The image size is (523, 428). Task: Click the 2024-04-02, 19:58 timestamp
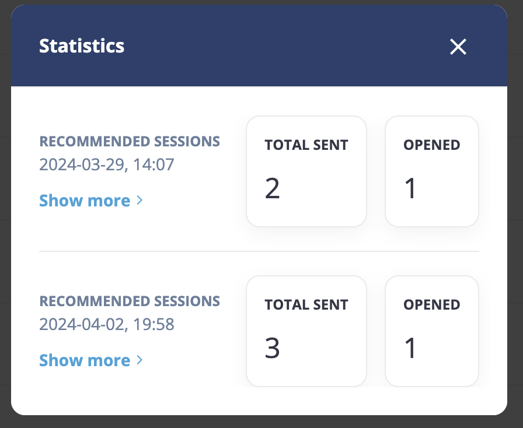tap(107, 324)
